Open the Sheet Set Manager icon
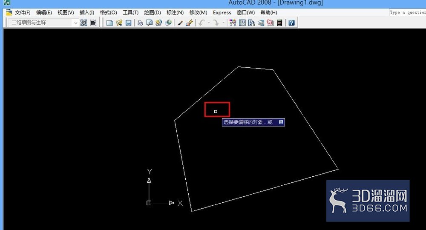426x230 pixels. pos(261,23)
